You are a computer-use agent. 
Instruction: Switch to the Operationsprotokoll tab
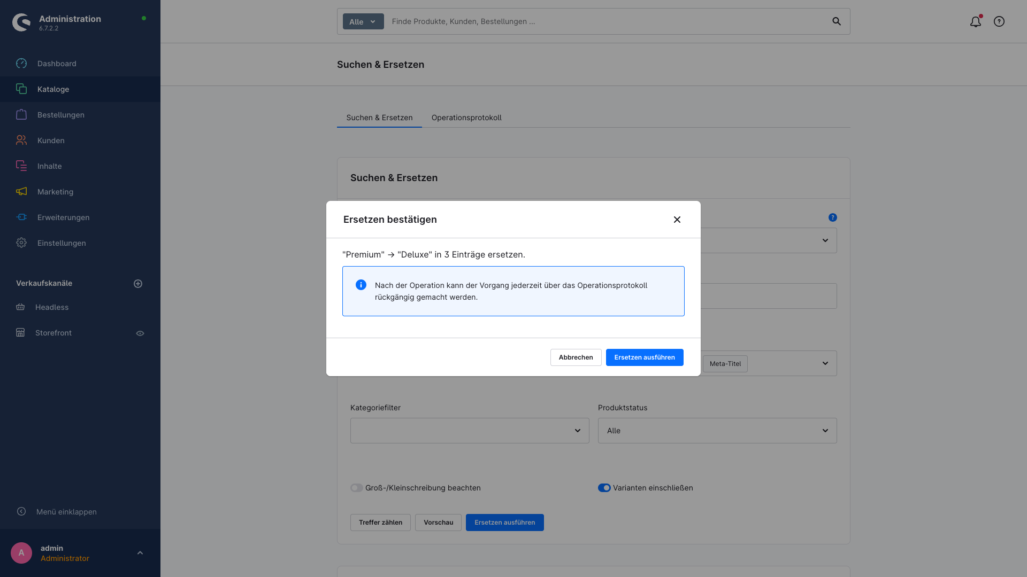click(x=466, y=118)
